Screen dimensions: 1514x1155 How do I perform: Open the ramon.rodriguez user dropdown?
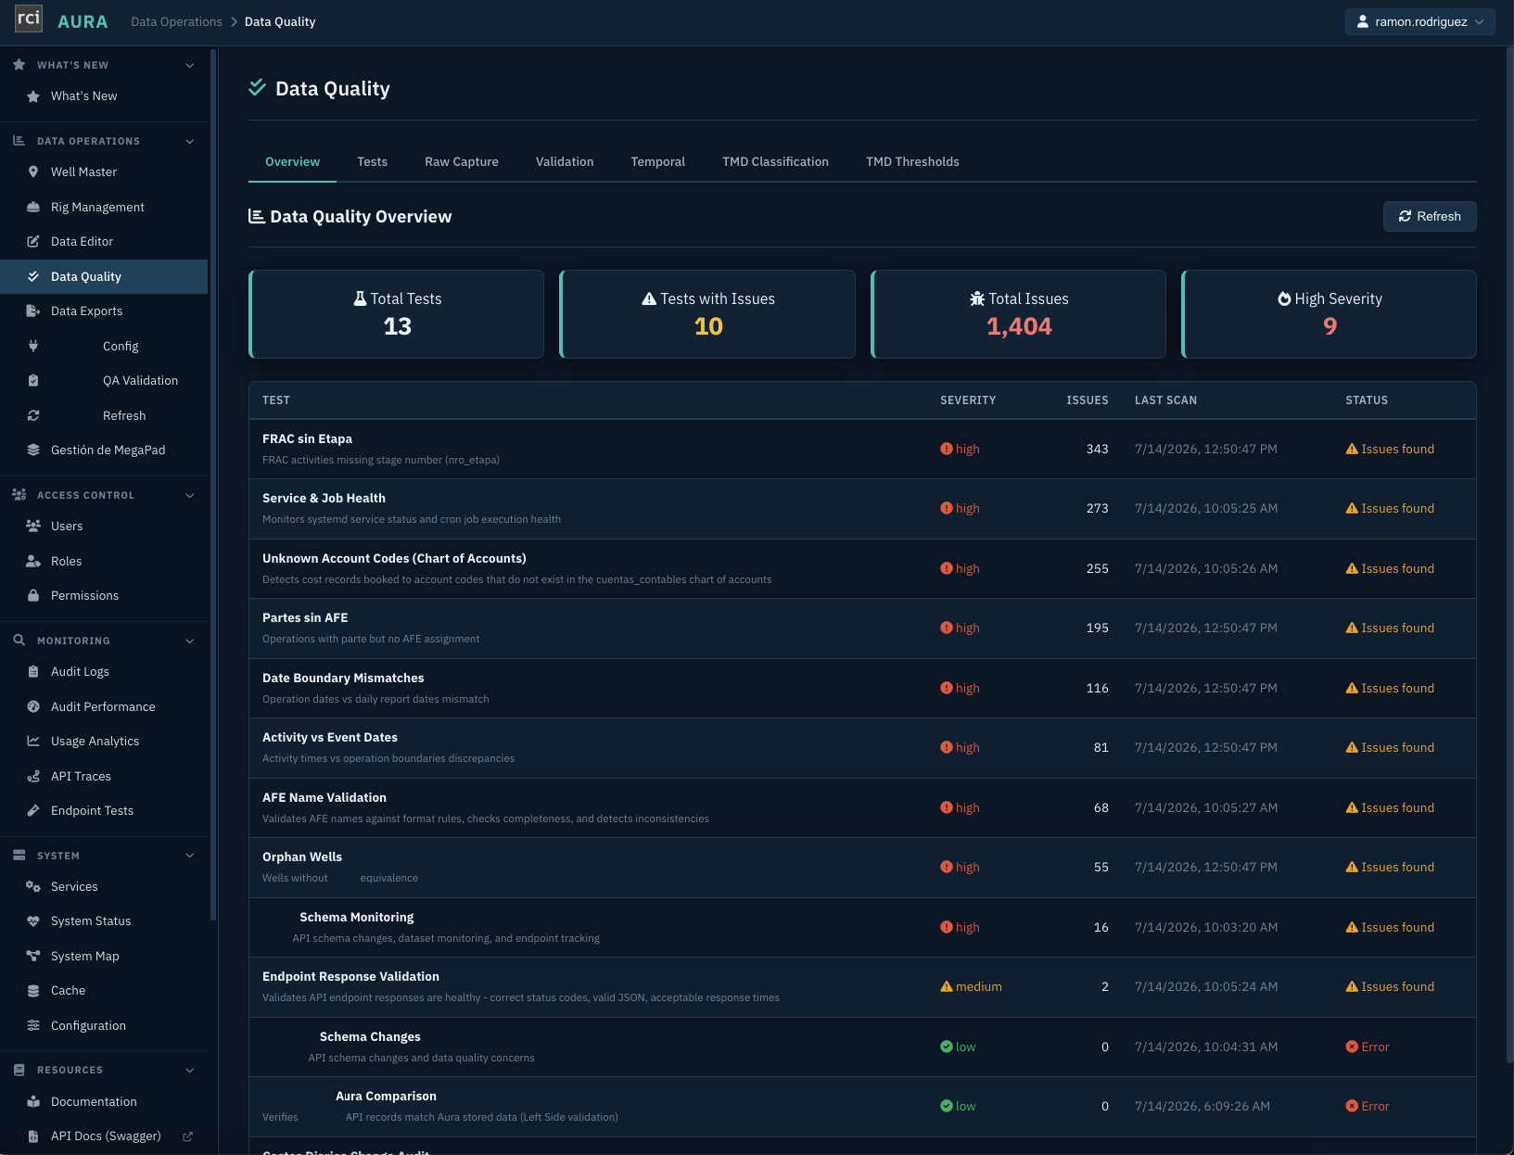click(1419, 21)
